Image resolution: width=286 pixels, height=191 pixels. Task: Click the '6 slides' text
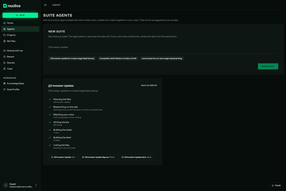point(56,140)
